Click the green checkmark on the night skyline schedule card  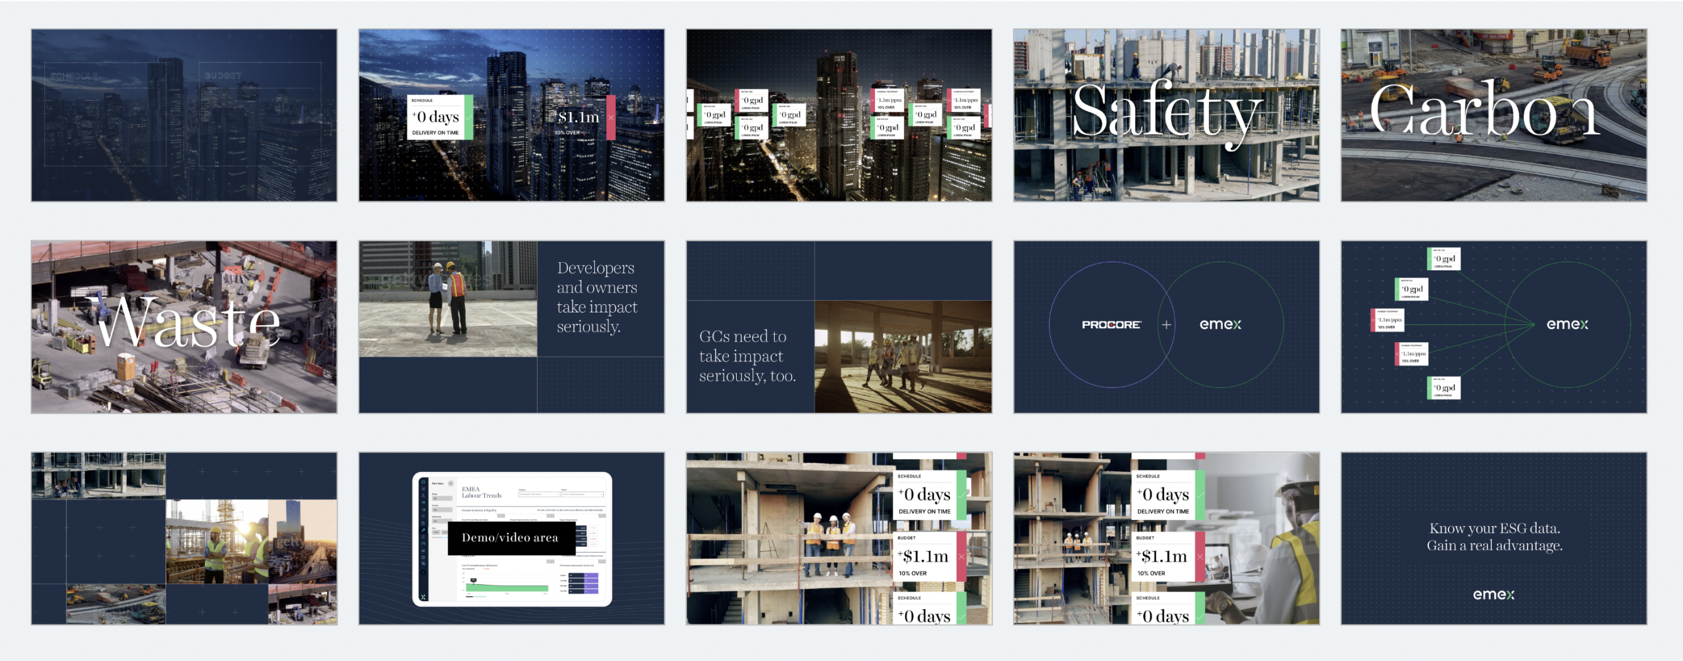(468, 118)
